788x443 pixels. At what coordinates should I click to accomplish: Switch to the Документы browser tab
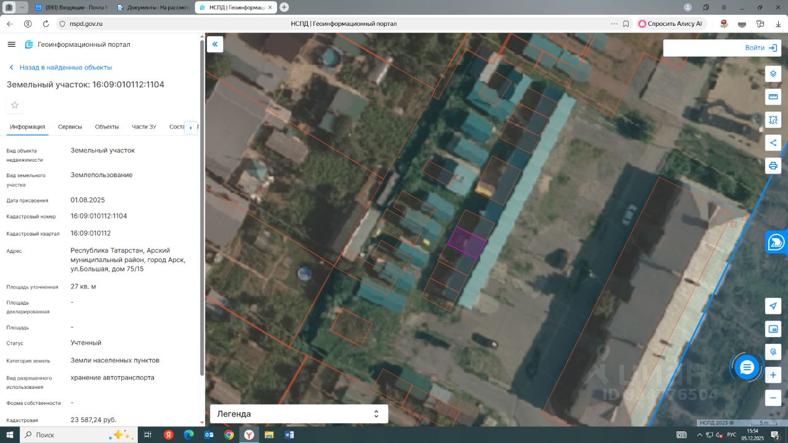[x=154, y=7]
